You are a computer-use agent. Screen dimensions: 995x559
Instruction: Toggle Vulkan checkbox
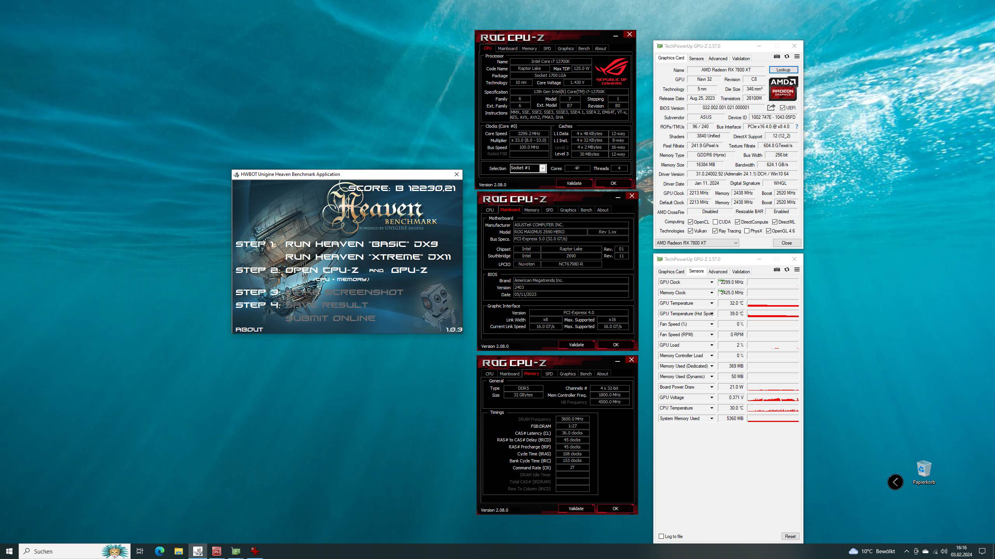point(690,231)
